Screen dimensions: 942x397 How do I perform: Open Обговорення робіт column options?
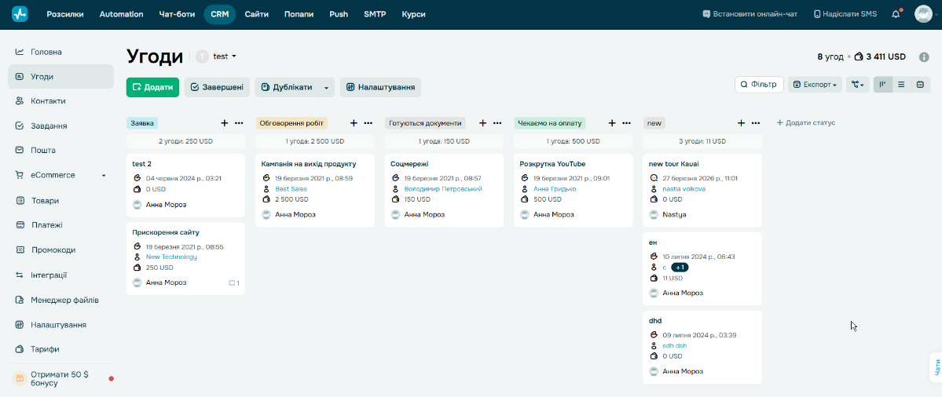click(x=368, y=123)
